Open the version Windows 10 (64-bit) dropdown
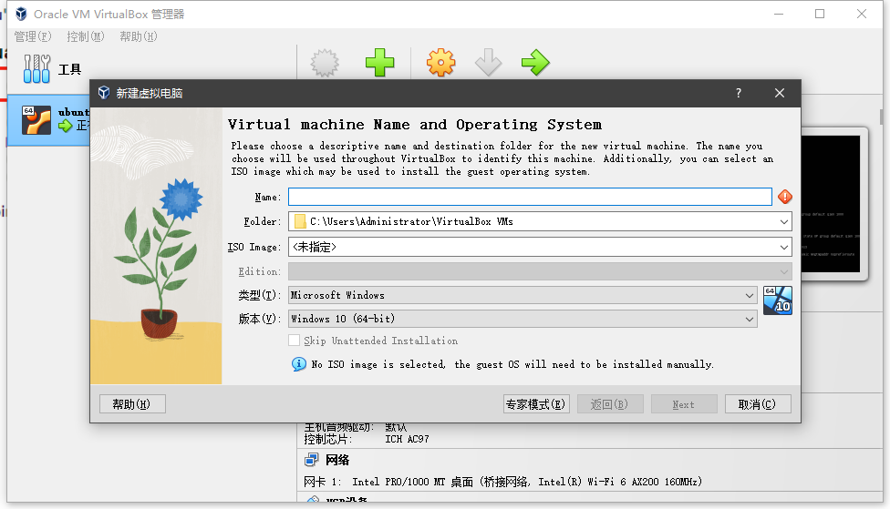 (523, 319)
